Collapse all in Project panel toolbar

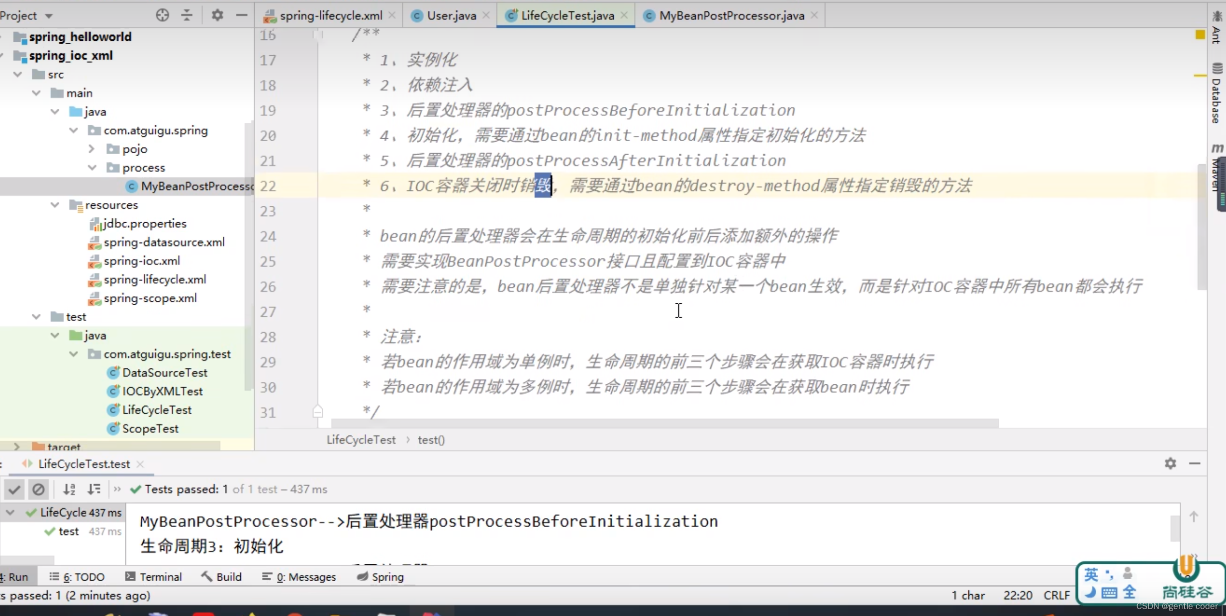coord(187,15)
